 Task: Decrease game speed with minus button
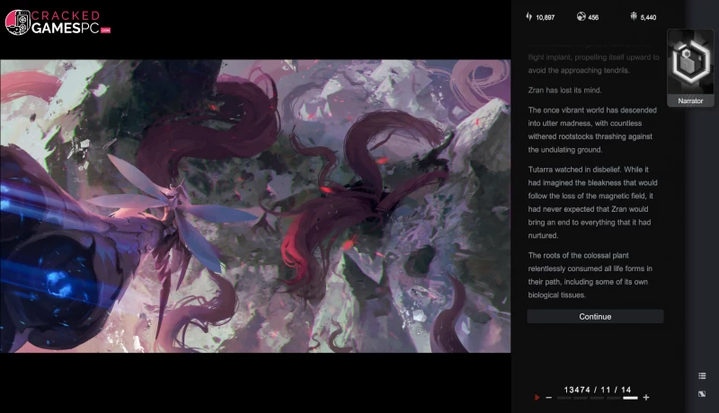[x=549, y=398]
